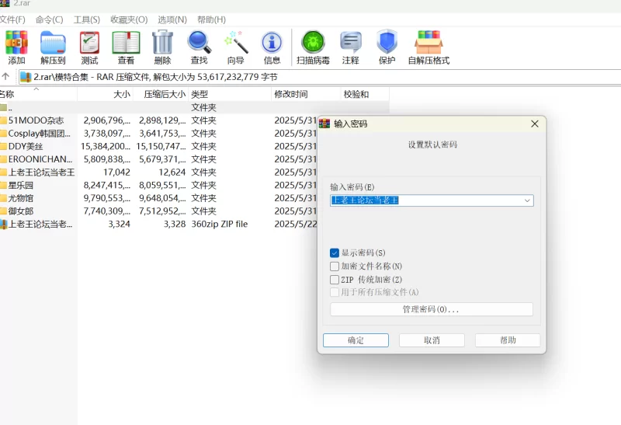Sort by Modified time (修改时间) column header
This screenshot has width=621, height=425.
click(306, 94)
